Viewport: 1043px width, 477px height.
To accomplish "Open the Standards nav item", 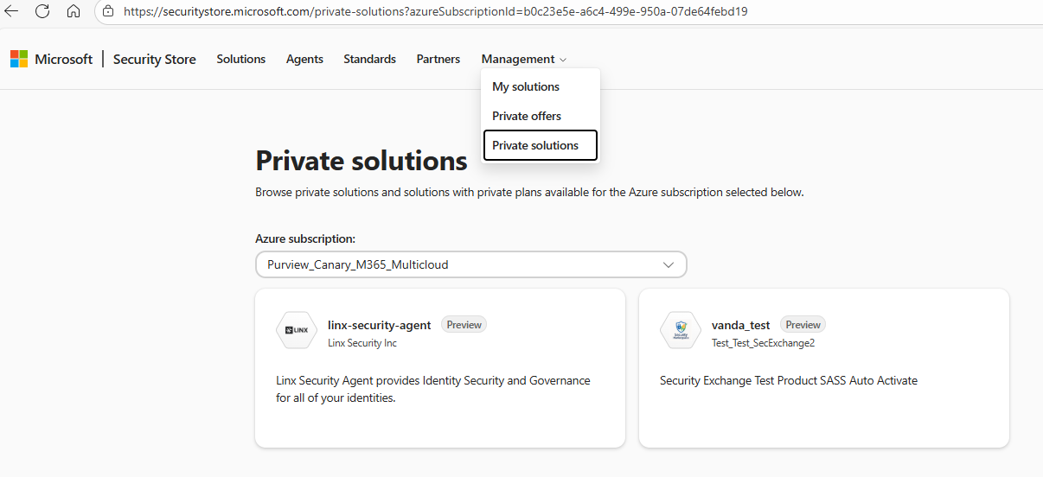I will pyautogui.click(x=369, y=59).
